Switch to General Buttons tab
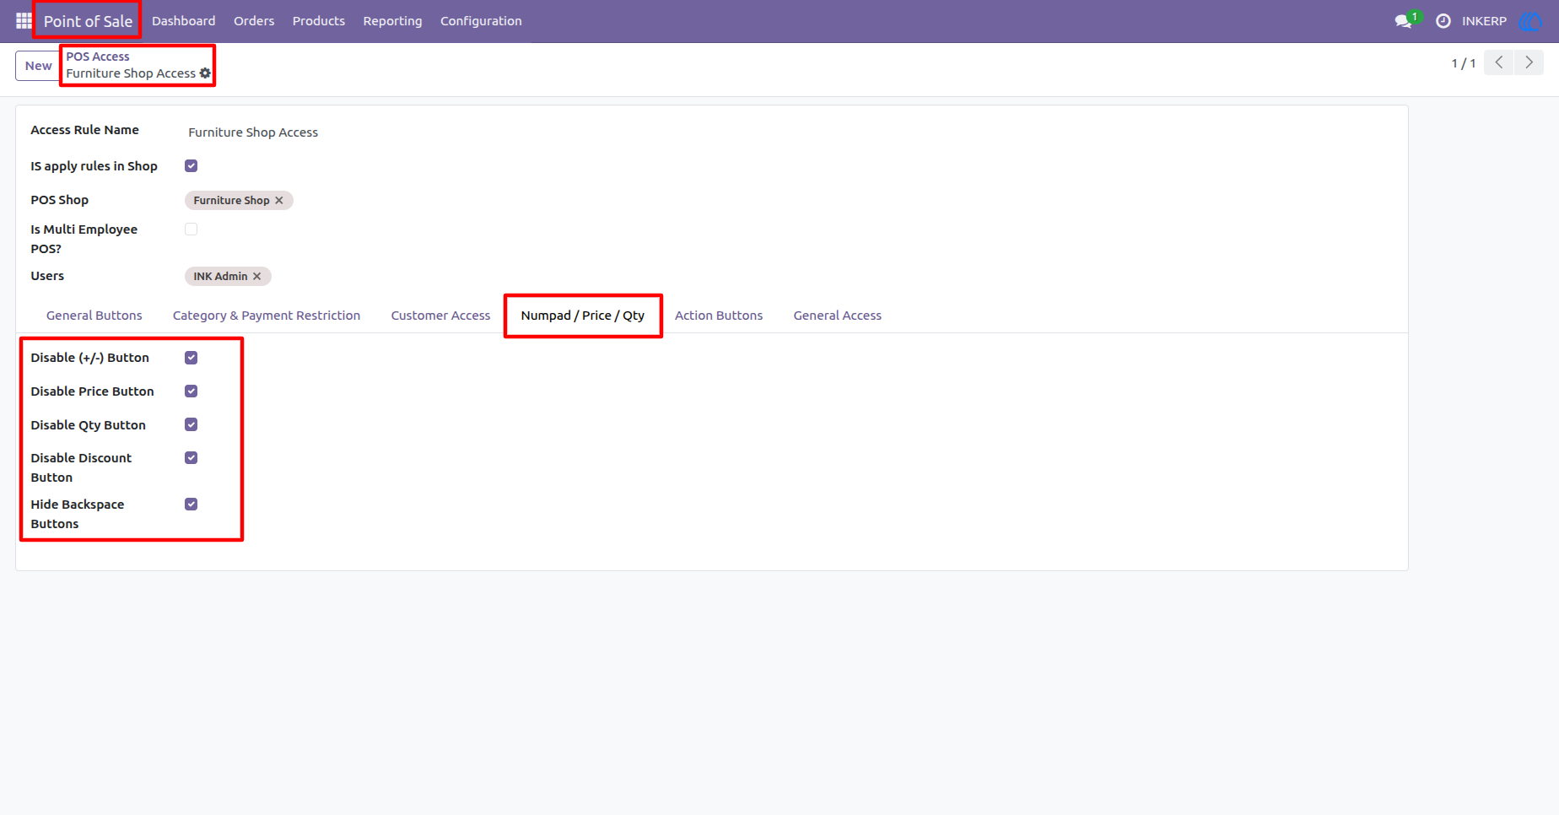The width and height of the screenshot is (1559, 815). pyautogui.click(x=94, y=316)
